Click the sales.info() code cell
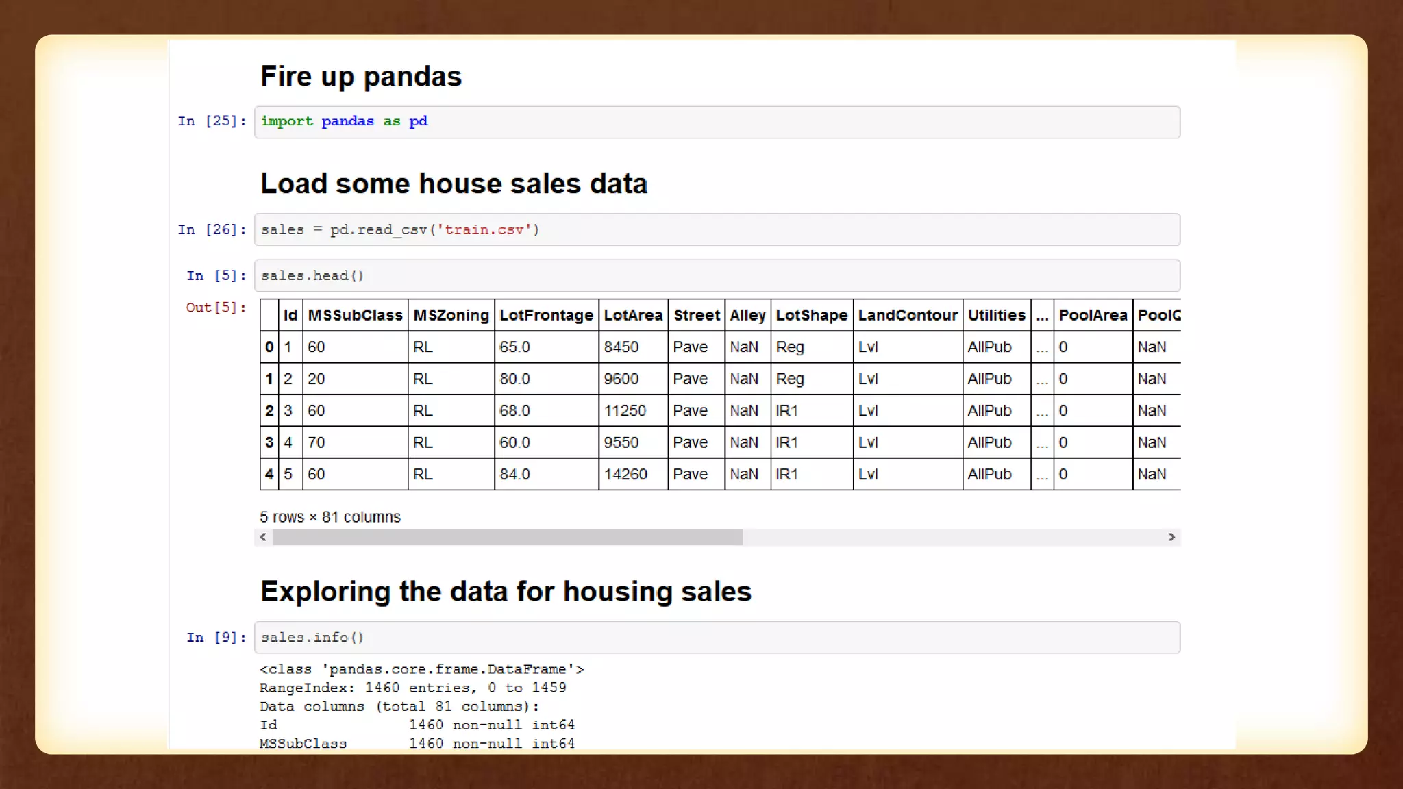This screenshot has width=1403, height=789. 717,637
